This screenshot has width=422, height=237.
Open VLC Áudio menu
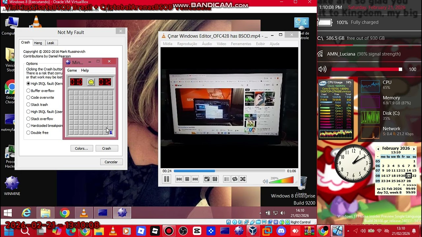point(207,44)
